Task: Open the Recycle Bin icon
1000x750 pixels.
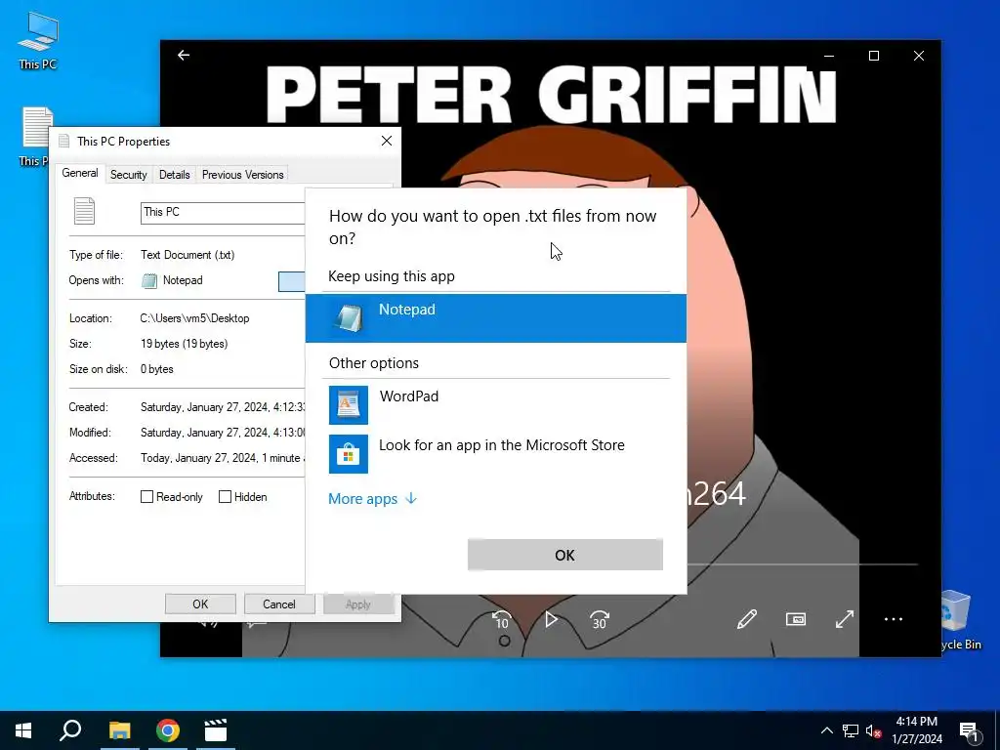Action: 955,620
